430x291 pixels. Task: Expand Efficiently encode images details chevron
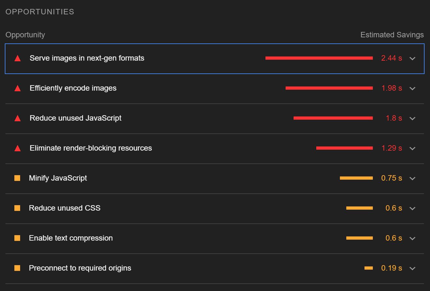pos(412,88)
